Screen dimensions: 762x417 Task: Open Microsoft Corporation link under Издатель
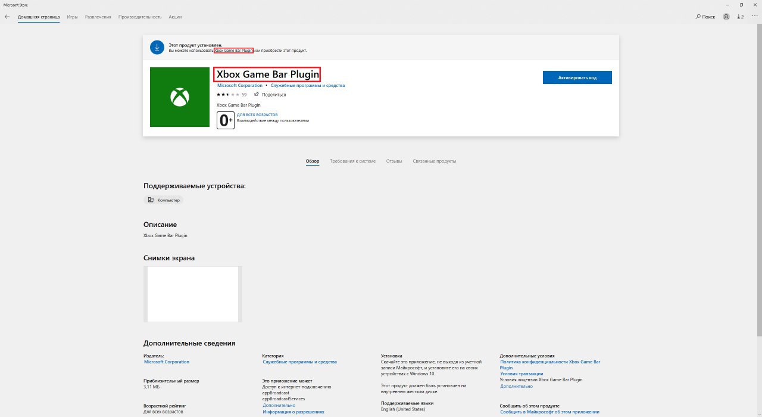click(x=167, y=362)
